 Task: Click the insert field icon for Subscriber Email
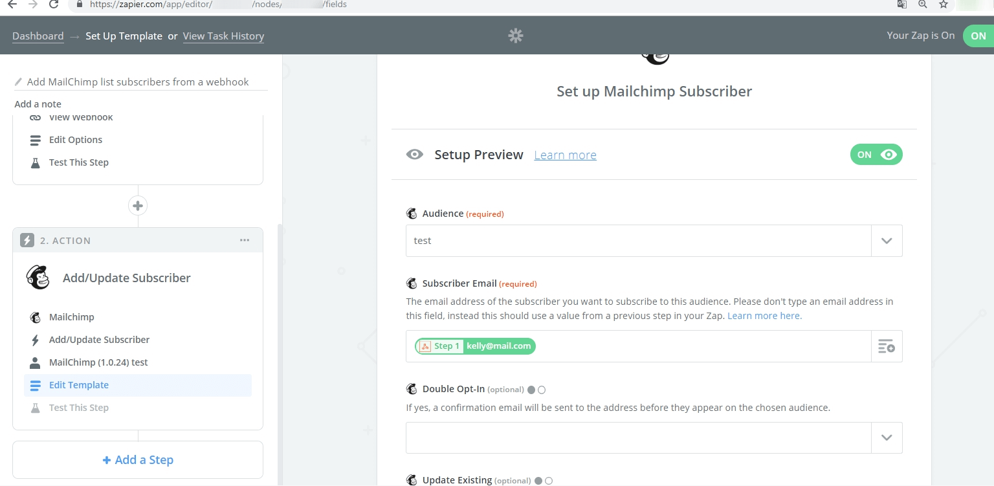tap(887, 346)
